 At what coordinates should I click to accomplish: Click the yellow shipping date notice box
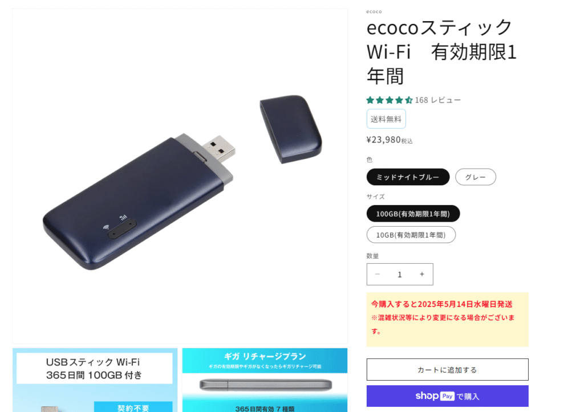[447, 319]
